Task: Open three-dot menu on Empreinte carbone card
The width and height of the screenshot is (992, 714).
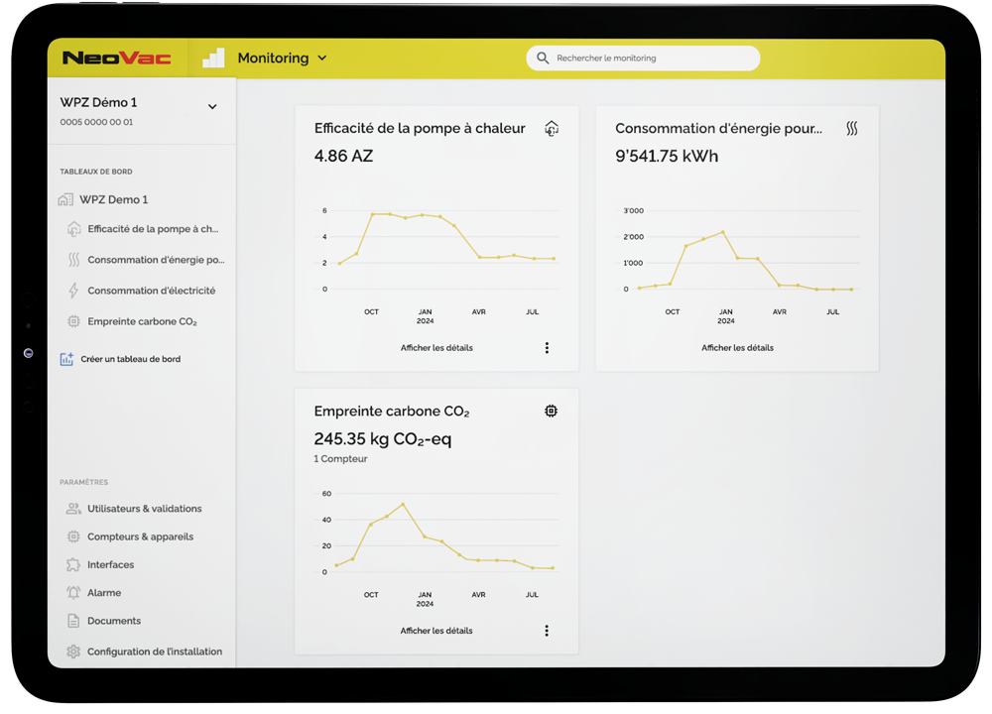Action: 547,631
